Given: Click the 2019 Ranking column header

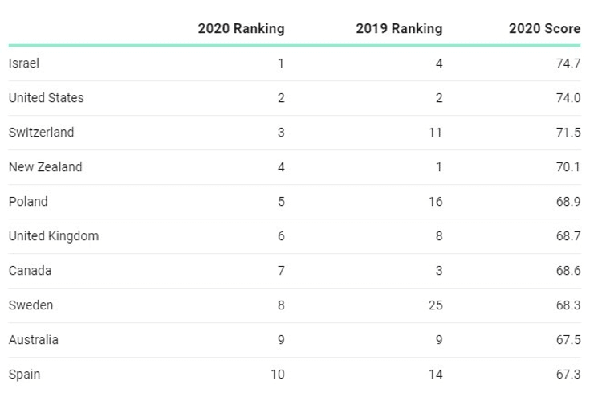Looking at the screenshot, I should [399, 29].
